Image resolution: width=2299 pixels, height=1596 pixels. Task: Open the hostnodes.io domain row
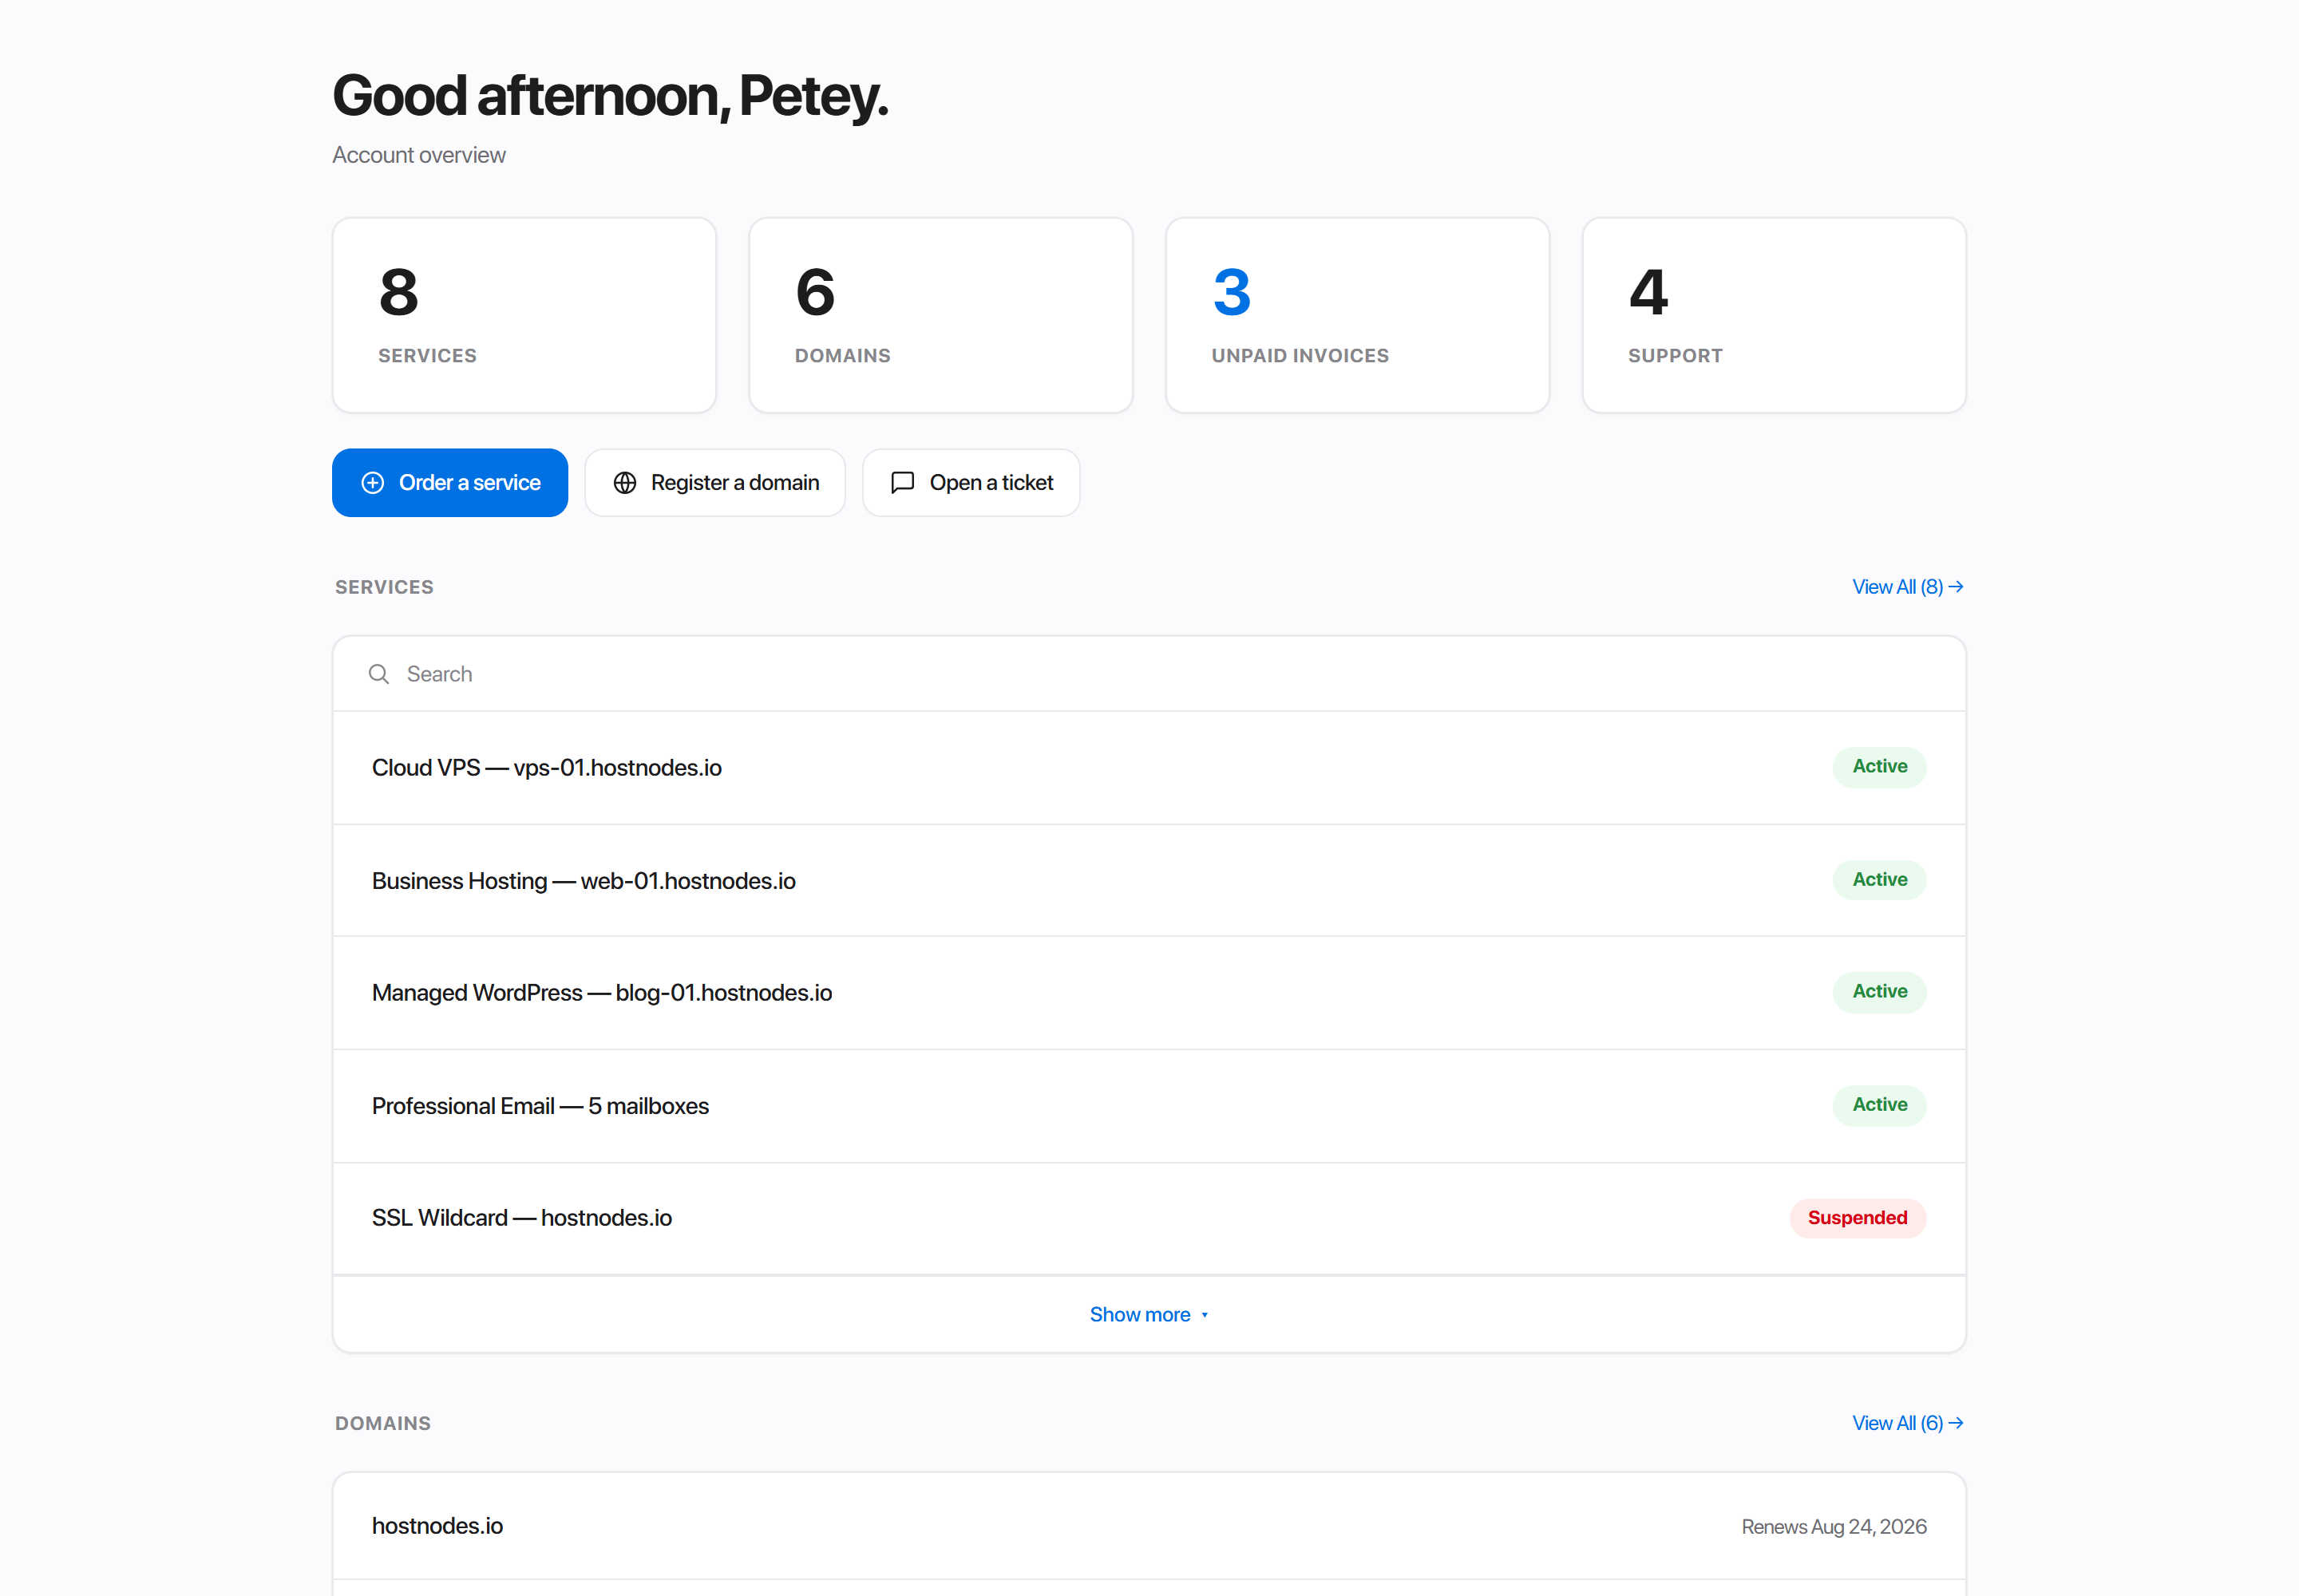(1149, 1526)
